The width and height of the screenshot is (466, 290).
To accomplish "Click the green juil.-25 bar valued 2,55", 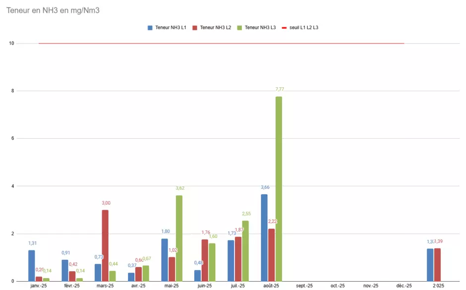I will pyautogui.click(x=245, y=251).
